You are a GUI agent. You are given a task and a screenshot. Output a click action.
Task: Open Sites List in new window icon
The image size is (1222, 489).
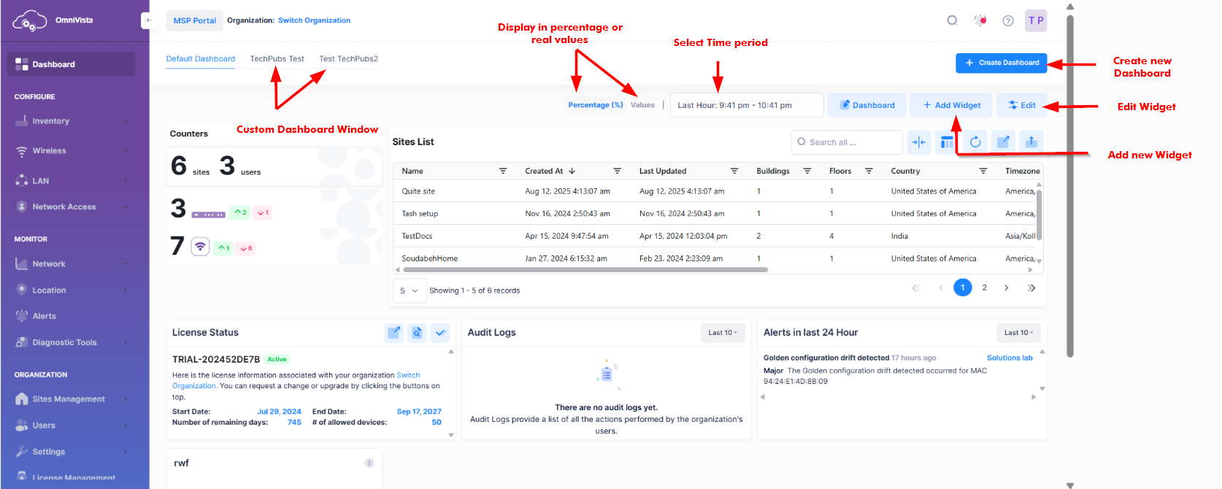point(1004,142)
